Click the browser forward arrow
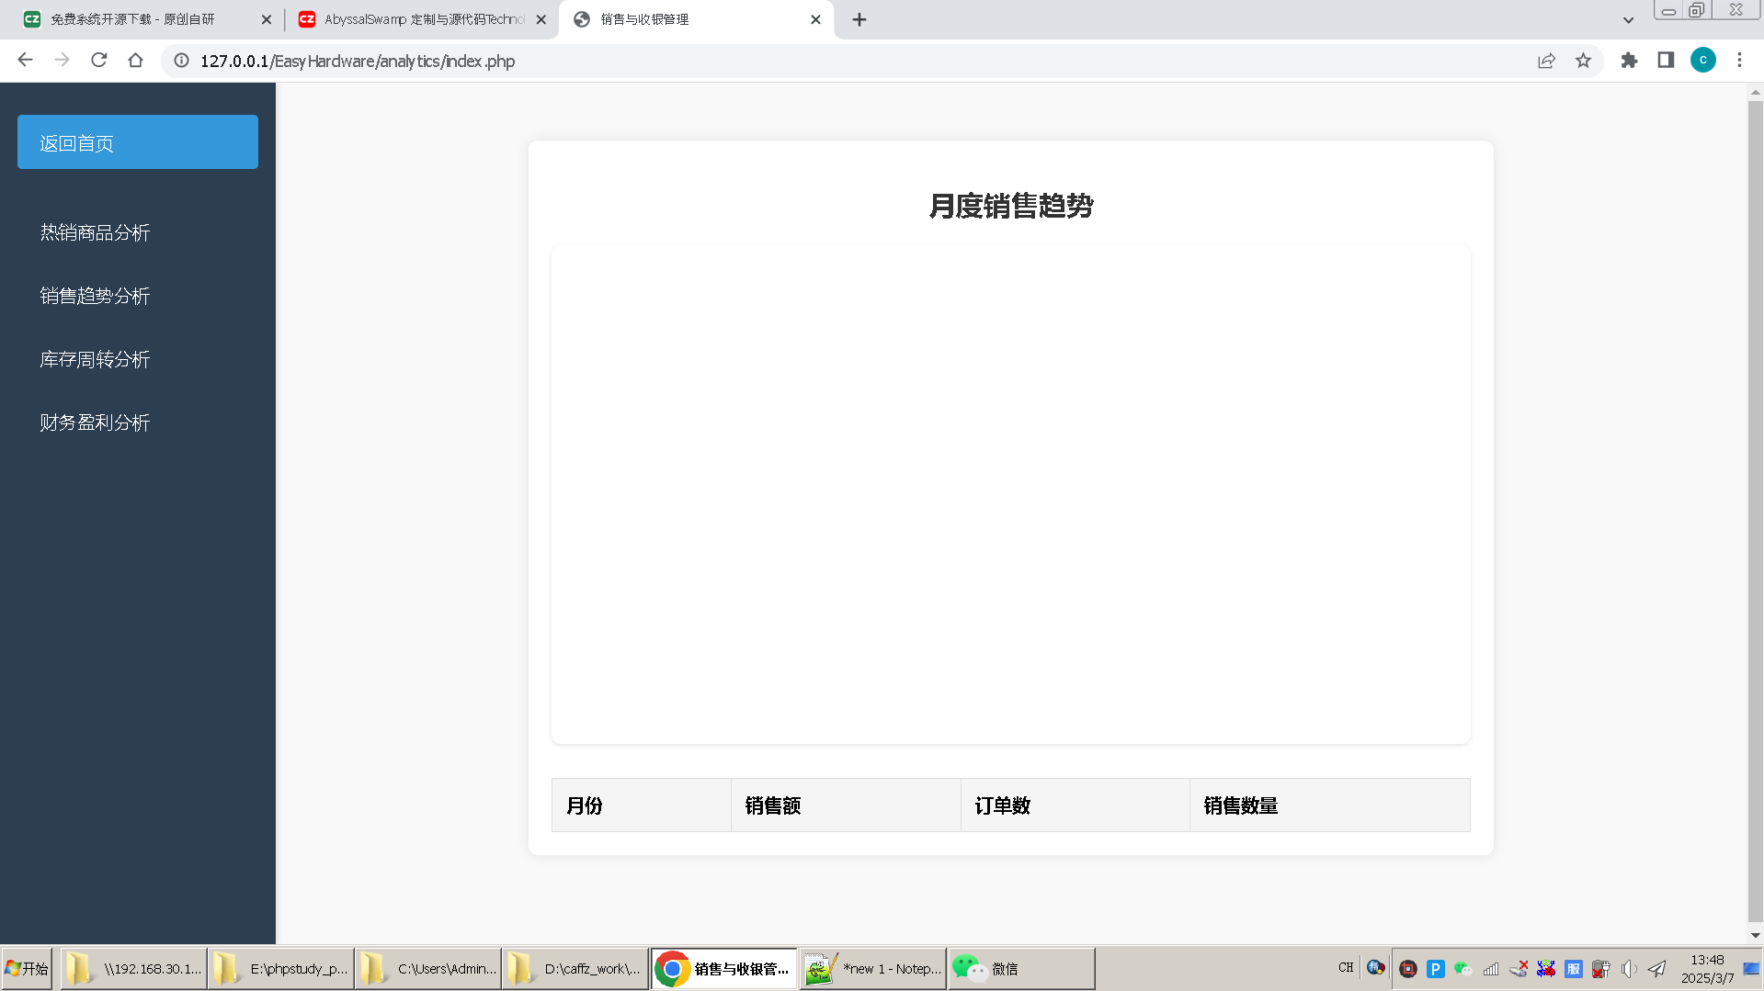Image resolution: width=1764 pixels, height=991 pixels. [62, 61]
